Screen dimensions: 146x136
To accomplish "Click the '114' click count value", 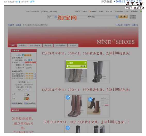I will pos(18,2).
